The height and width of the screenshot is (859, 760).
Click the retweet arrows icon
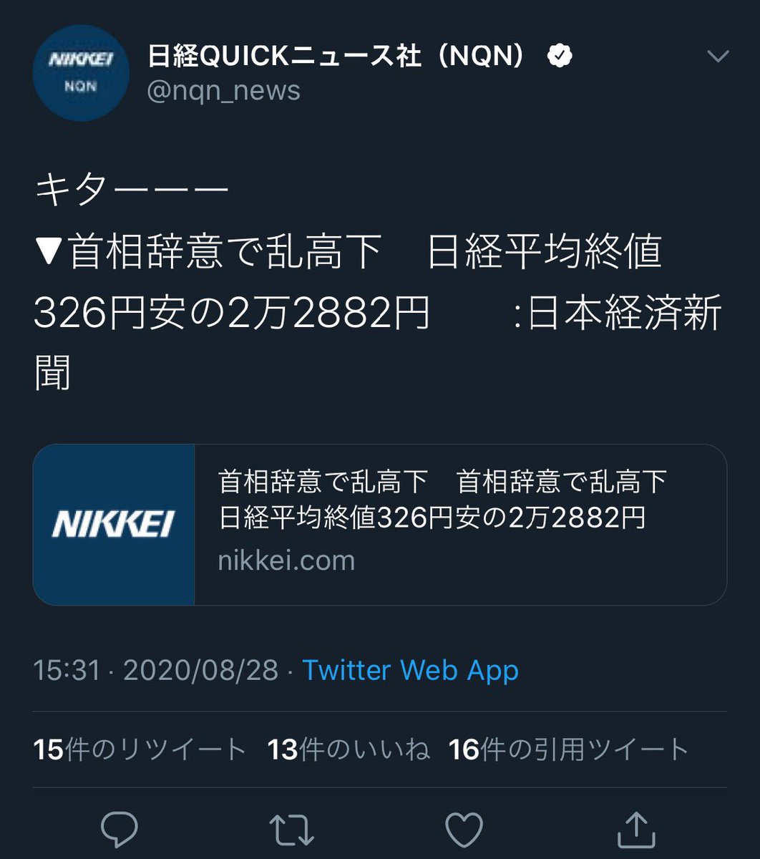coord(292,830)
